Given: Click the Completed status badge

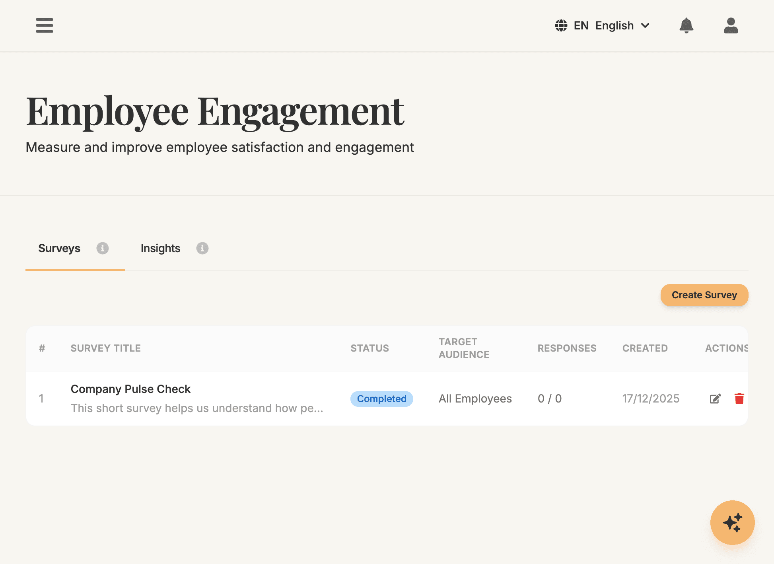Looking at the screenshot, I should point(381,399).
